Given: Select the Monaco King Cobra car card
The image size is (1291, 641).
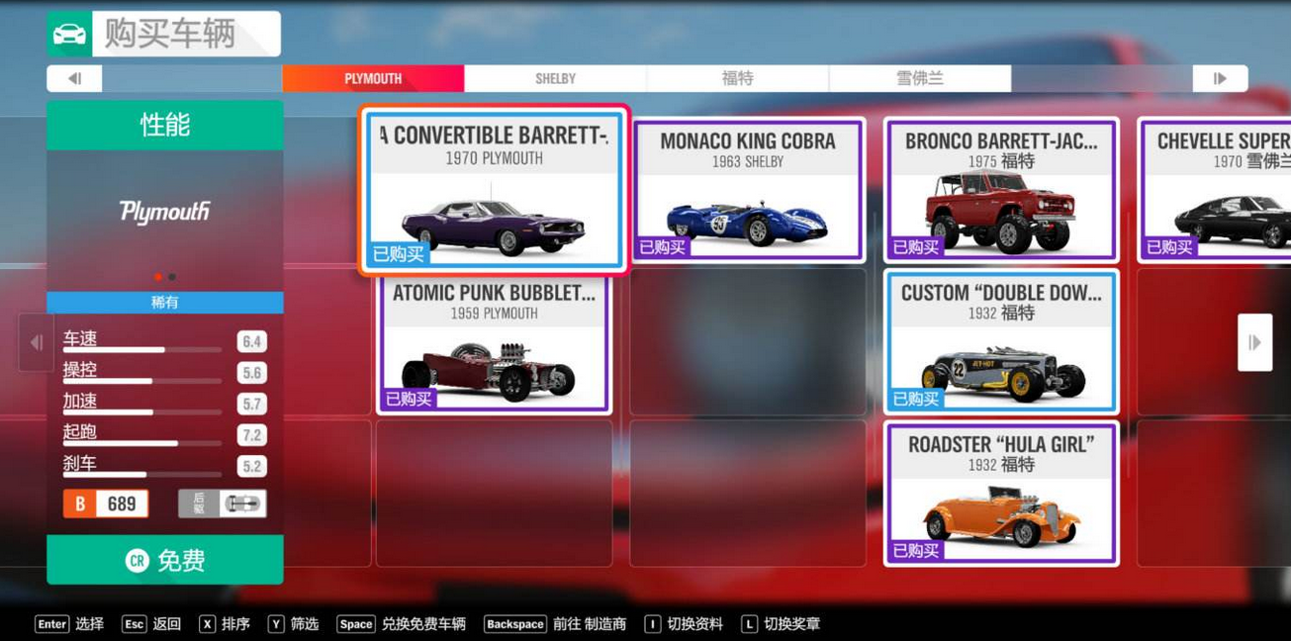Looking at the screenshot, I should (748, 190).
